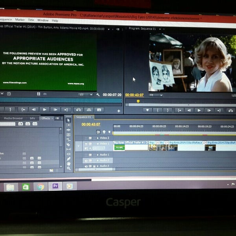The image size is (236, 236).
Task: Switch to Media Browser tab
Action: (x=13, y=118)
